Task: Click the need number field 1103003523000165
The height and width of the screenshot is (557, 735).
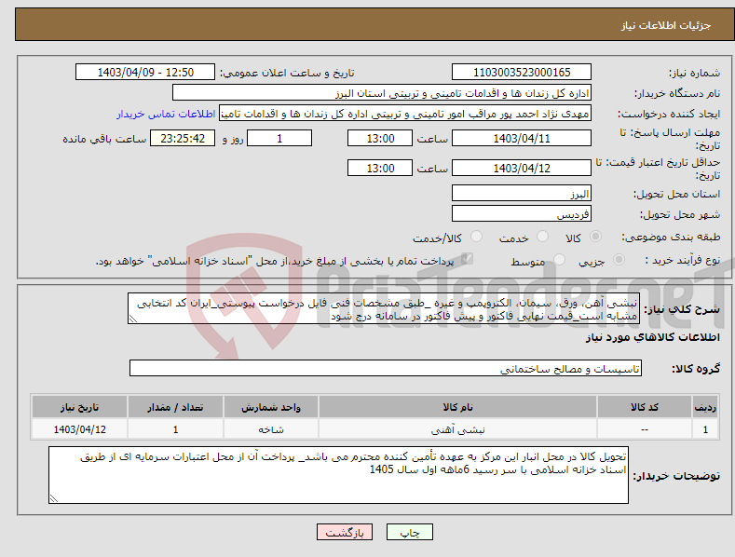Action: [x=522, y=73]
